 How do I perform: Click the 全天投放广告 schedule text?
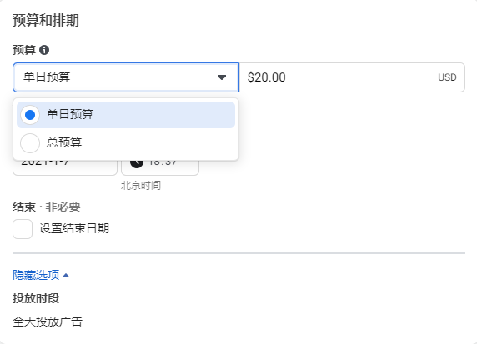click(48, 322)
